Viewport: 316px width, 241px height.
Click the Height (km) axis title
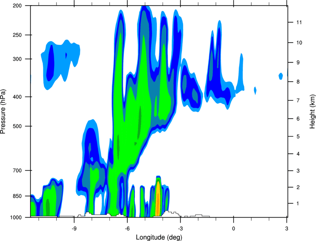(312, 111)
